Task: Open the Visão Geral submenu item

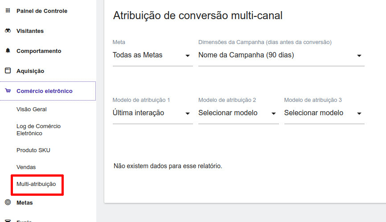Action: coord(32,109)
